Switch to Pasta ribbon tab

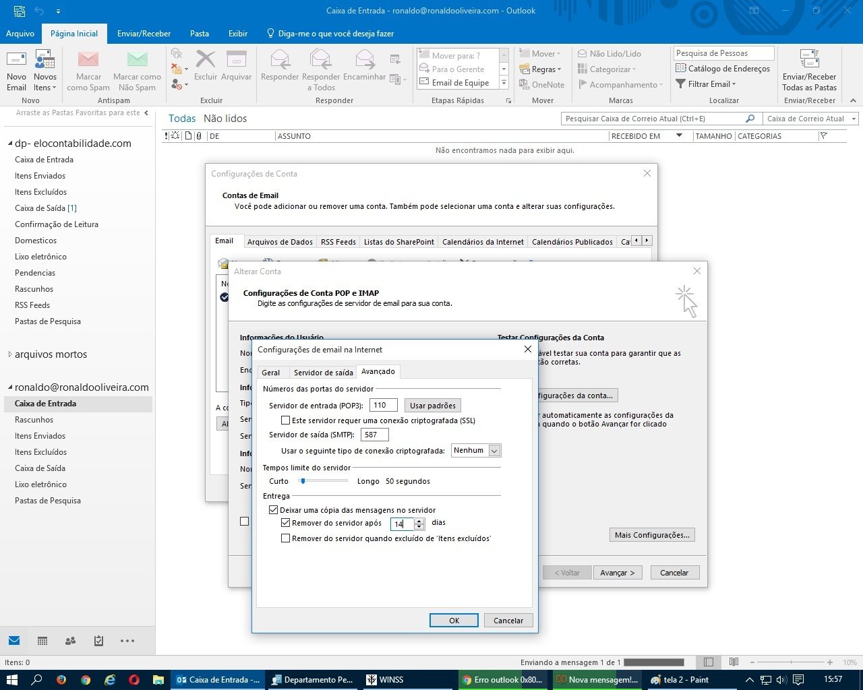point(199,33)
